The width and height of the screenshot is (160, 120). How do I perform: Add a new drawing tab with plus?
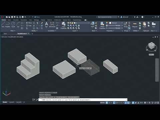[x=32, y=34]
